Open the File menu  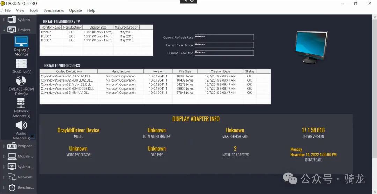click(x=8, y=10)
